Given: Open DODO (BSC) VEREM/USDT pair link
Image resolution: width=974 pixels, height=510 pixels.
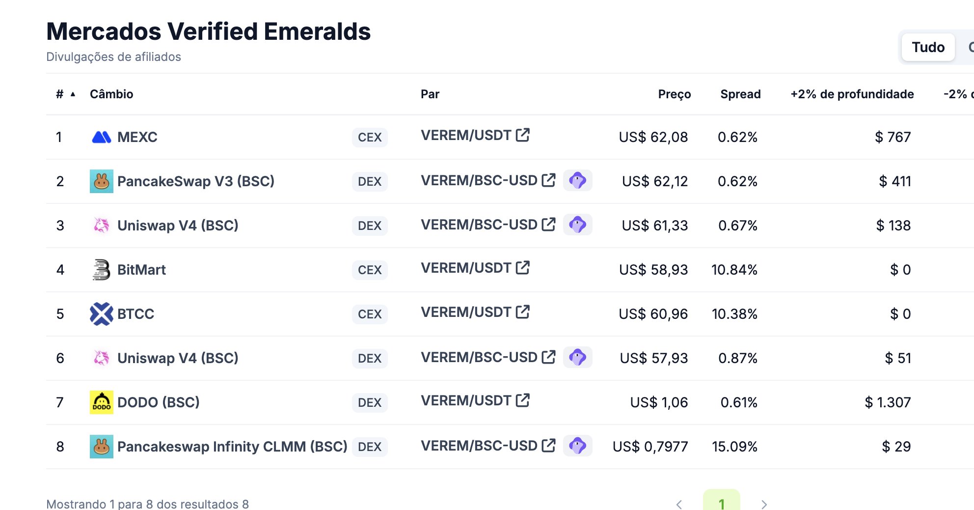Looking at the screenshot, I should click(466, 401).
